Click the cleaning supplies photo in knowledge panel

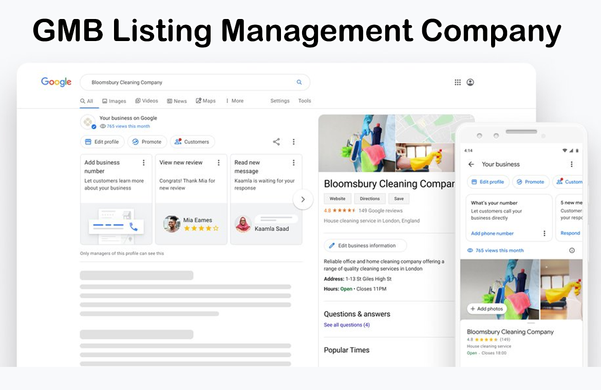[x=357, y=143]
